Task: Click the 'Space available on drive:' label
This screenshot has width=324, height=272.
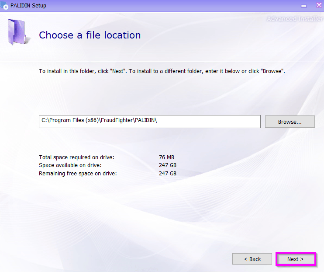Action: (x=70, y=165)
